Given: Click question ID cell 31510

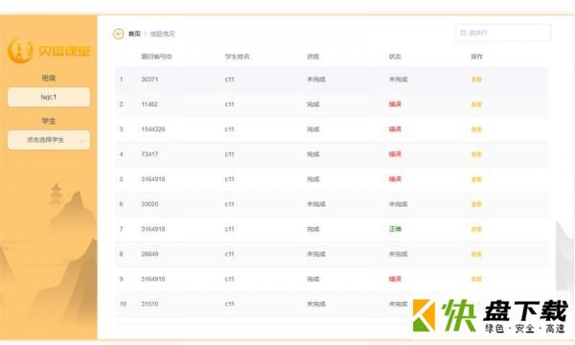Looking at the screenshot, I should (149, 304).
